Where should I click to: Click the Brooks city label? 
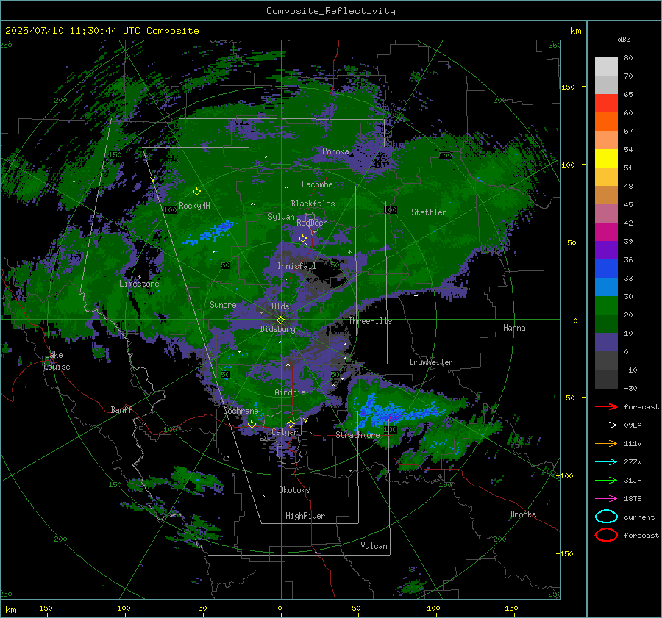(523, 514)
